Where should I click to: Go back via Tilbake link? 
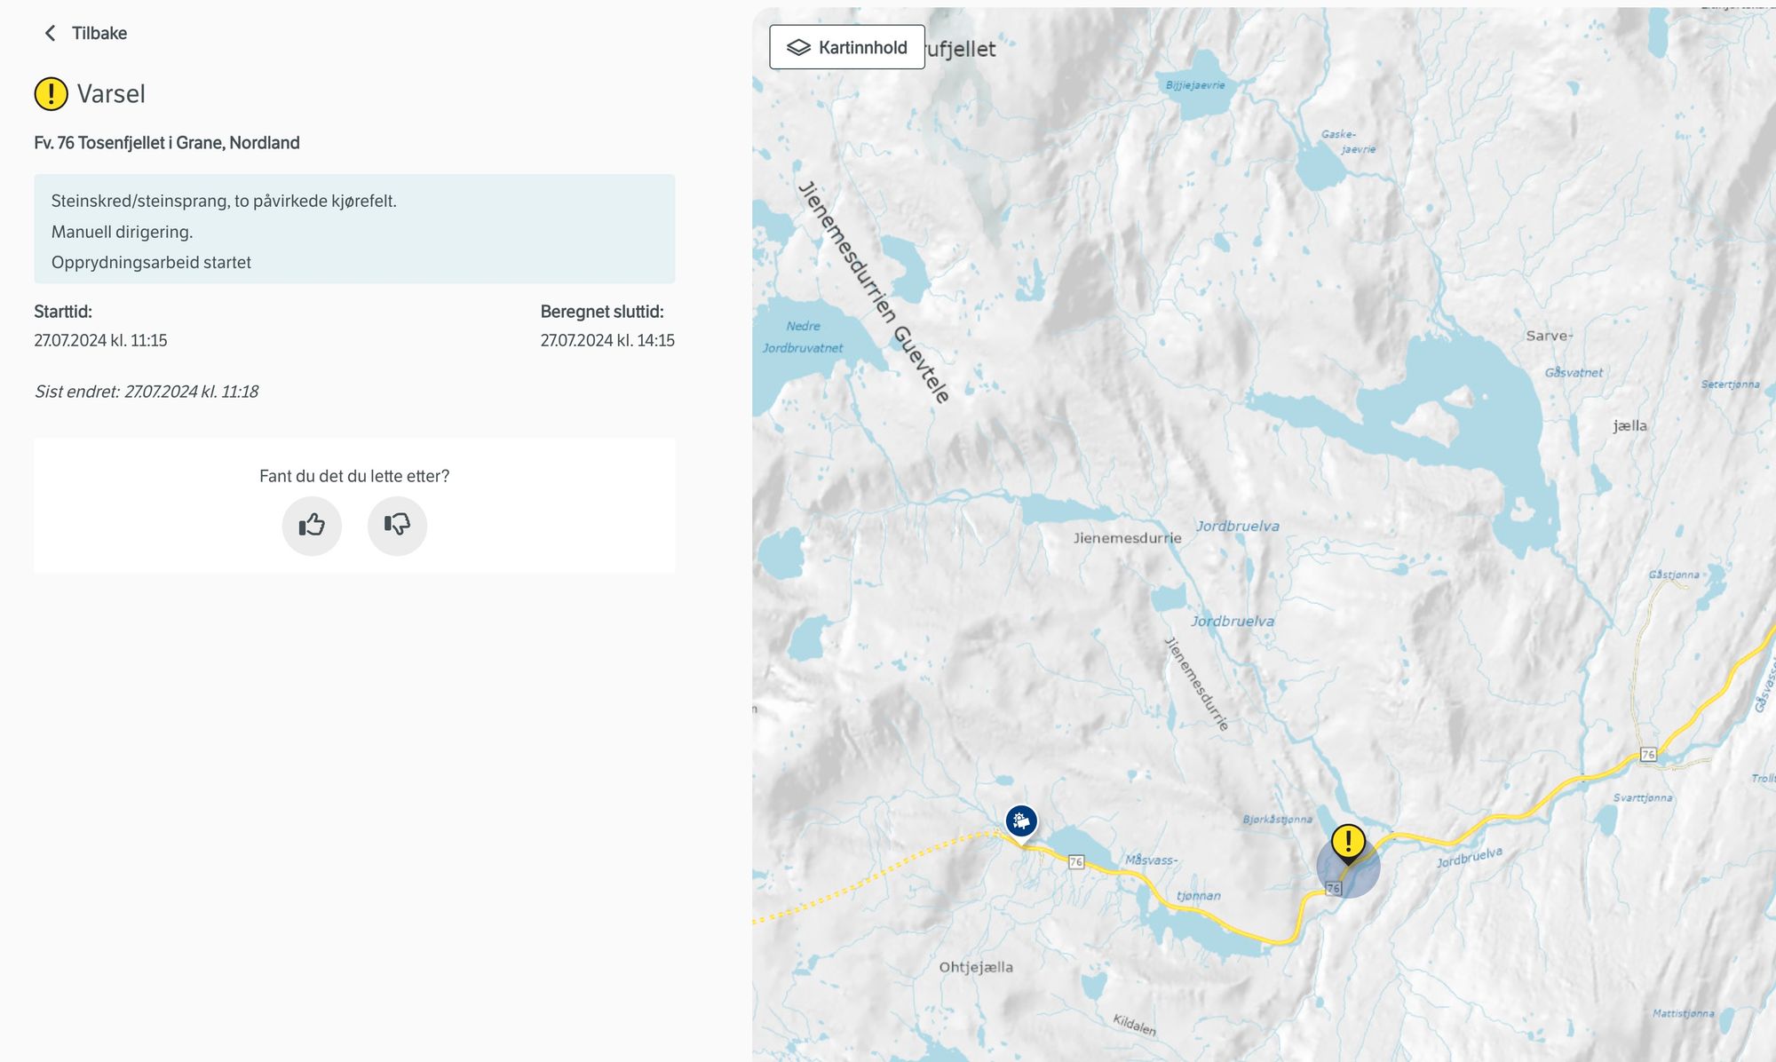(99, 34)
